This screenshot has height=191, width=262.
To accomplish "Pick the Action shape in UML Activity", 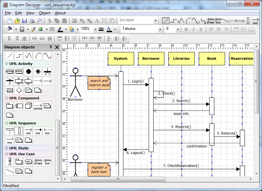I will coord(10,71).
